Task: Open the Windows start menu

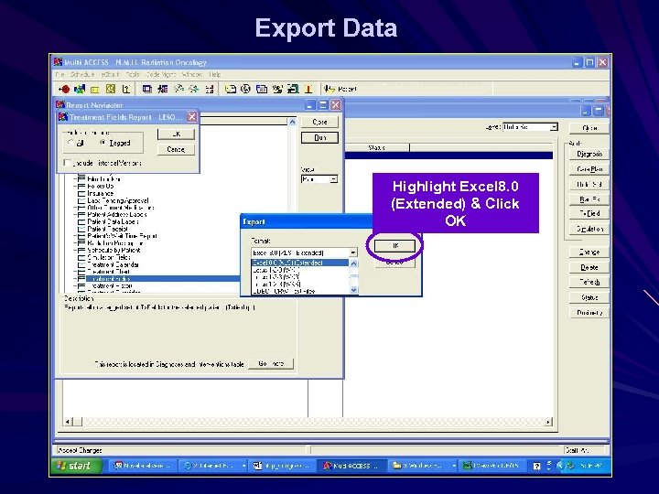Action: [x=76, y=466]
